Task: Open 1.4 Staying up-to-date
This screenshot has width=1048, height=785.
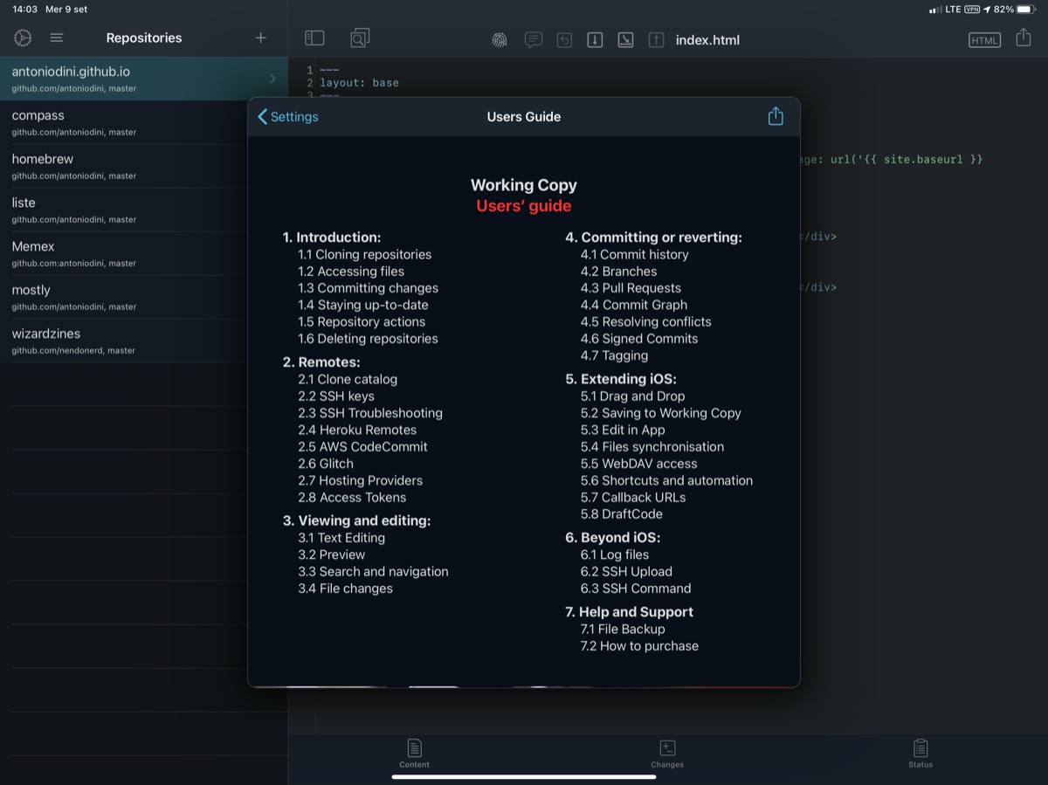Action: [x=363, y=305]
